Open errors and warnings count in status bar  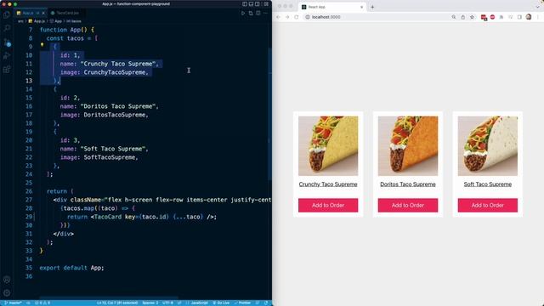pyautogui.click(x=42, y=303)
